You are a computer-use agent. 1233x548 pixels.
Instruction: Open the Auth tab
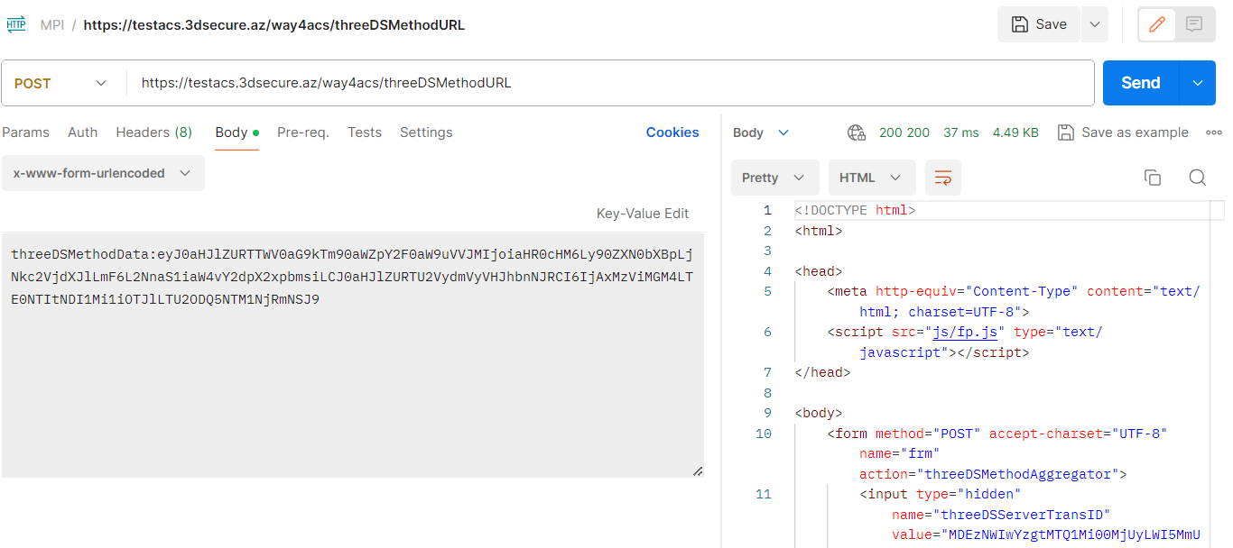[82, 132]
